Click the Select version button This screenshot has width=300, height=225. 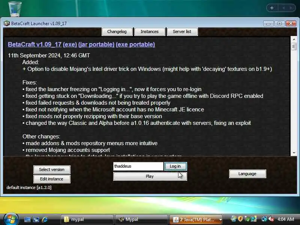(x=52, y=169)
